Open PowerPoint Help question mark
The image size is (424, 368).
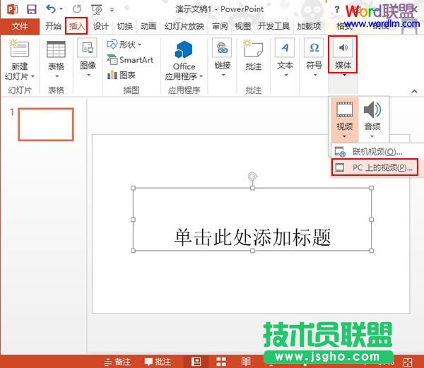336,9
